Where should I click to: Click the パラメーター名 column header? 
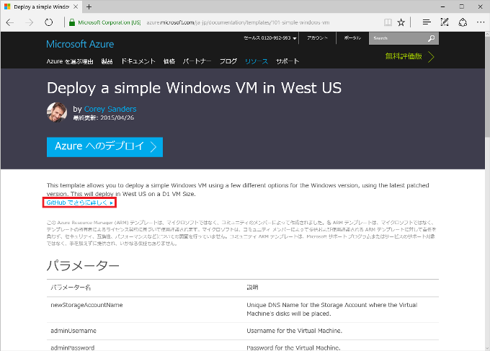[71, 288]
